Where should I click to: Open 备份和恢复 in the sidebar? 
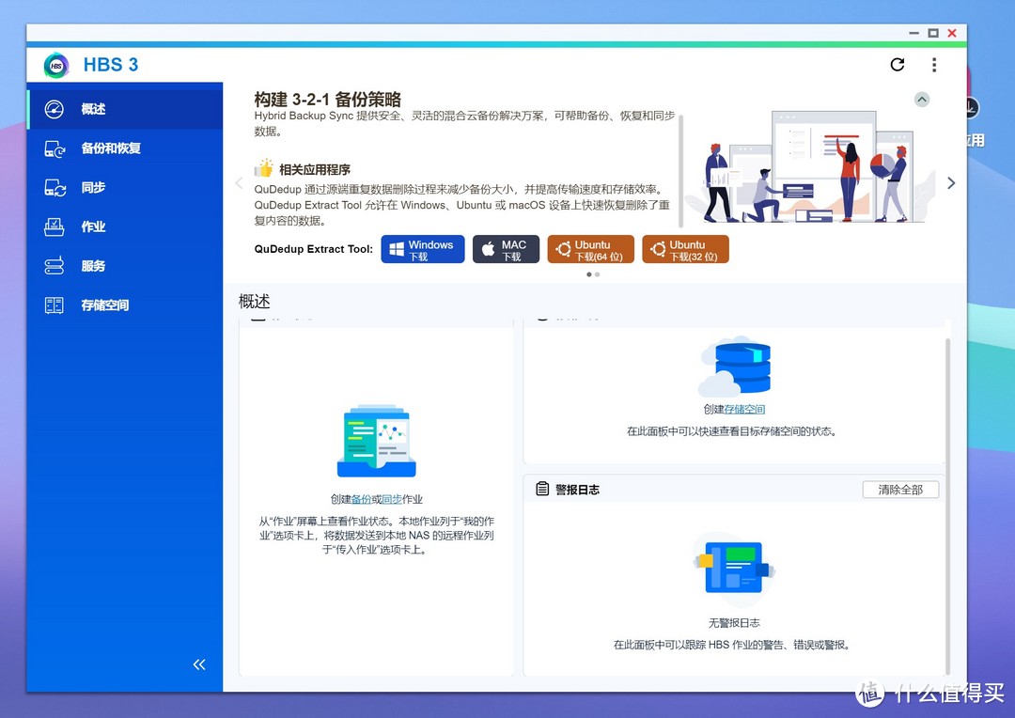click(125, 148)
